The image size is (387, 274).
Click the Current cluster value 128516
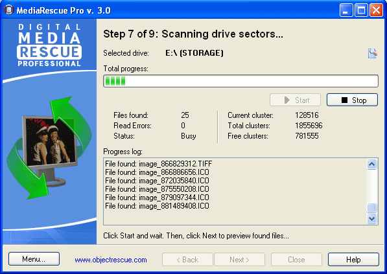(x=307, y=115)
